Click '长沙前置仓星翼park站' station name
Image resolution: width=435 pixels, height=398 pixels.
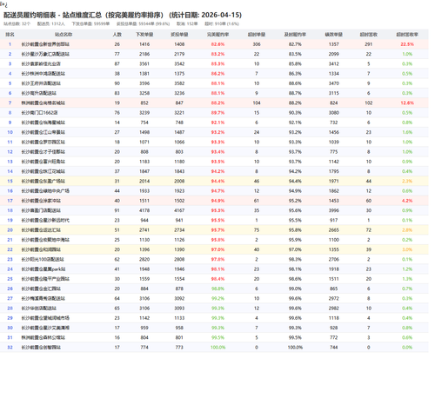(x=43, y=269)
